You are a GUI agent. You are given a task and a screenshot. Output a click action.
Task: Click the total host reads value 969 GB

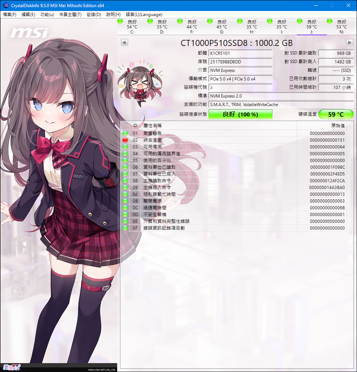click(x=336, y=53)
